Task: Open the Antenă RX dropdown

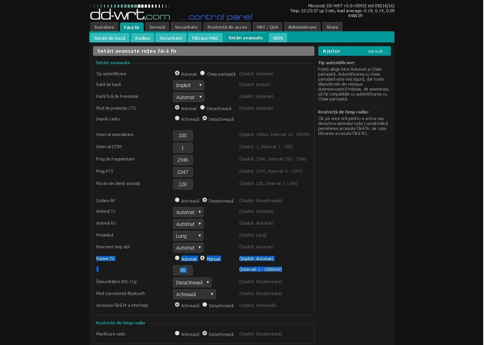Action: (x=188, y=224)
